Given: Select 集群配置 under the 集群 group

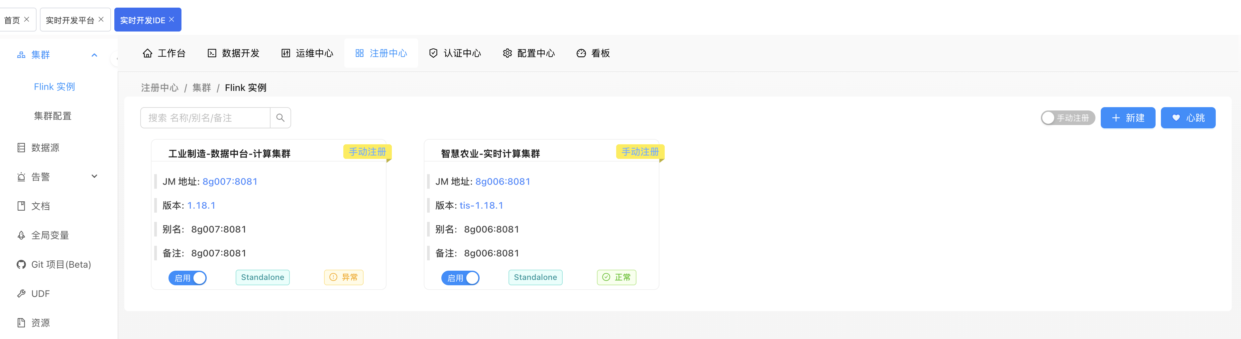Looking at the screenshot, I should point(53,116).
